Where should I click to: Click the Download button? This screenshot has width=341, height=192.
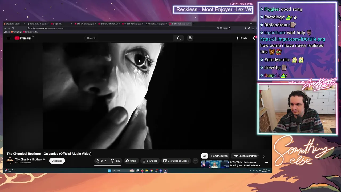click(x=150, y=161)
